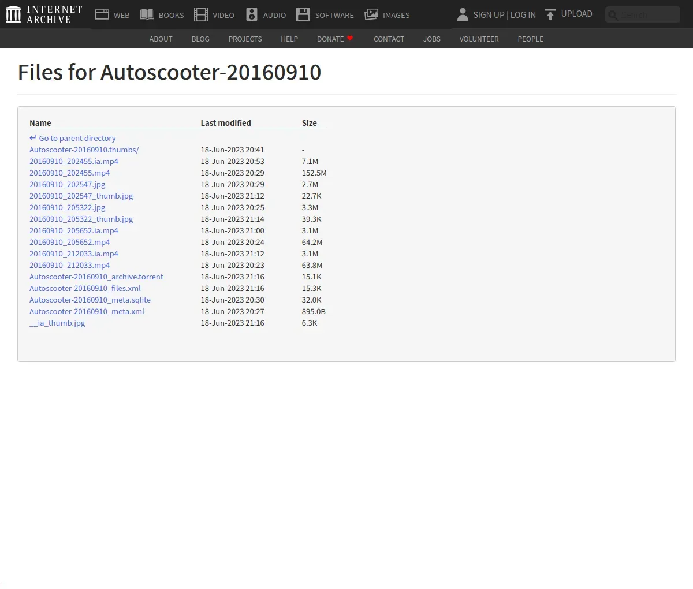Open the CONTACT link
693x589 pixels.
[389, 39]
